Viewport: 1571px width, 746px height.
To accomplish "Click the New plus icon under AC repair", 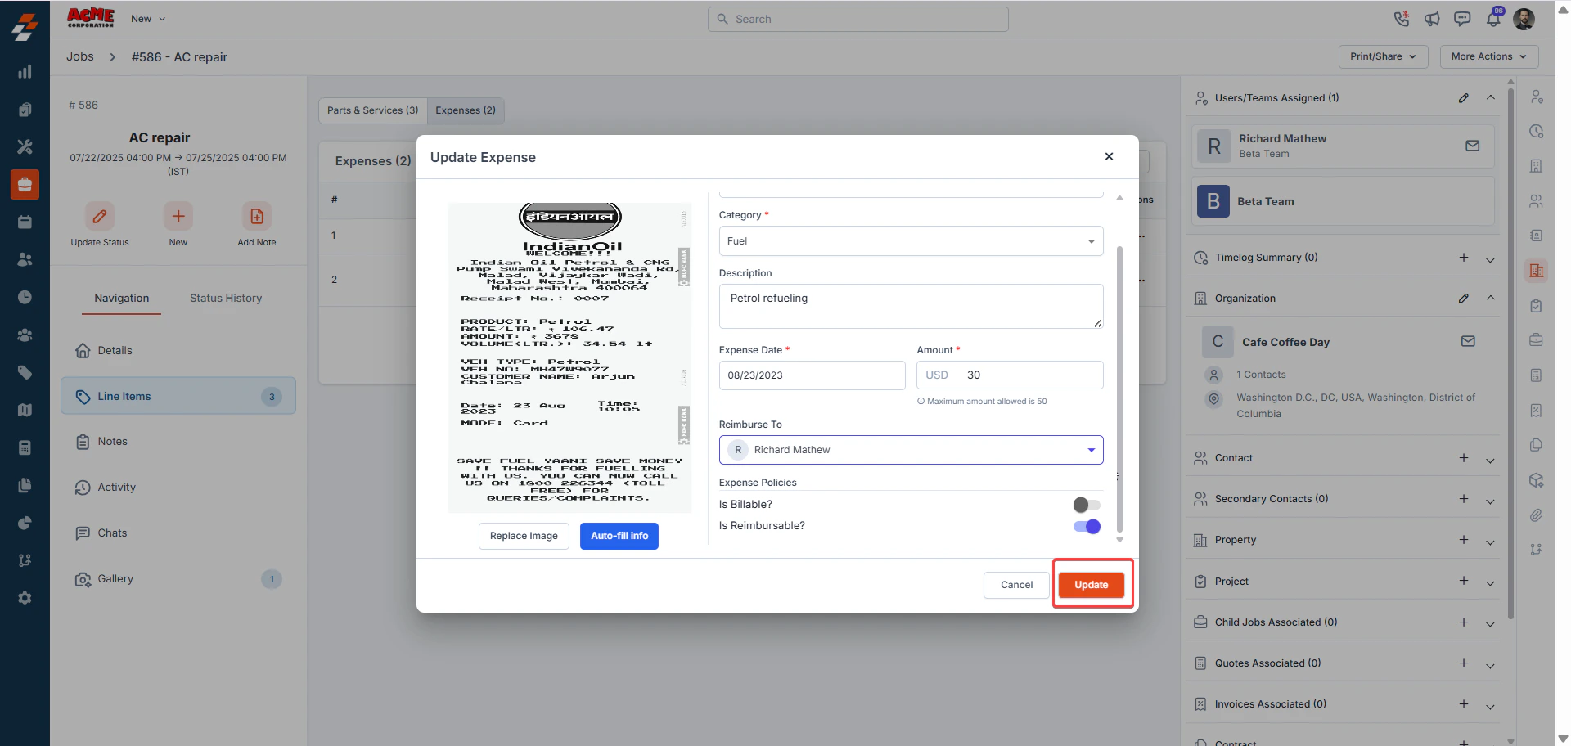I will (178, 216).
